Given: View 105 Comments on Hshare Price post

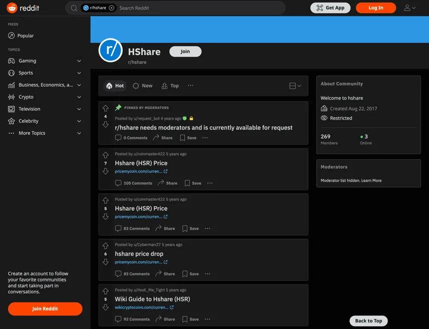Looking at the screenshot, I should [133, 183].
